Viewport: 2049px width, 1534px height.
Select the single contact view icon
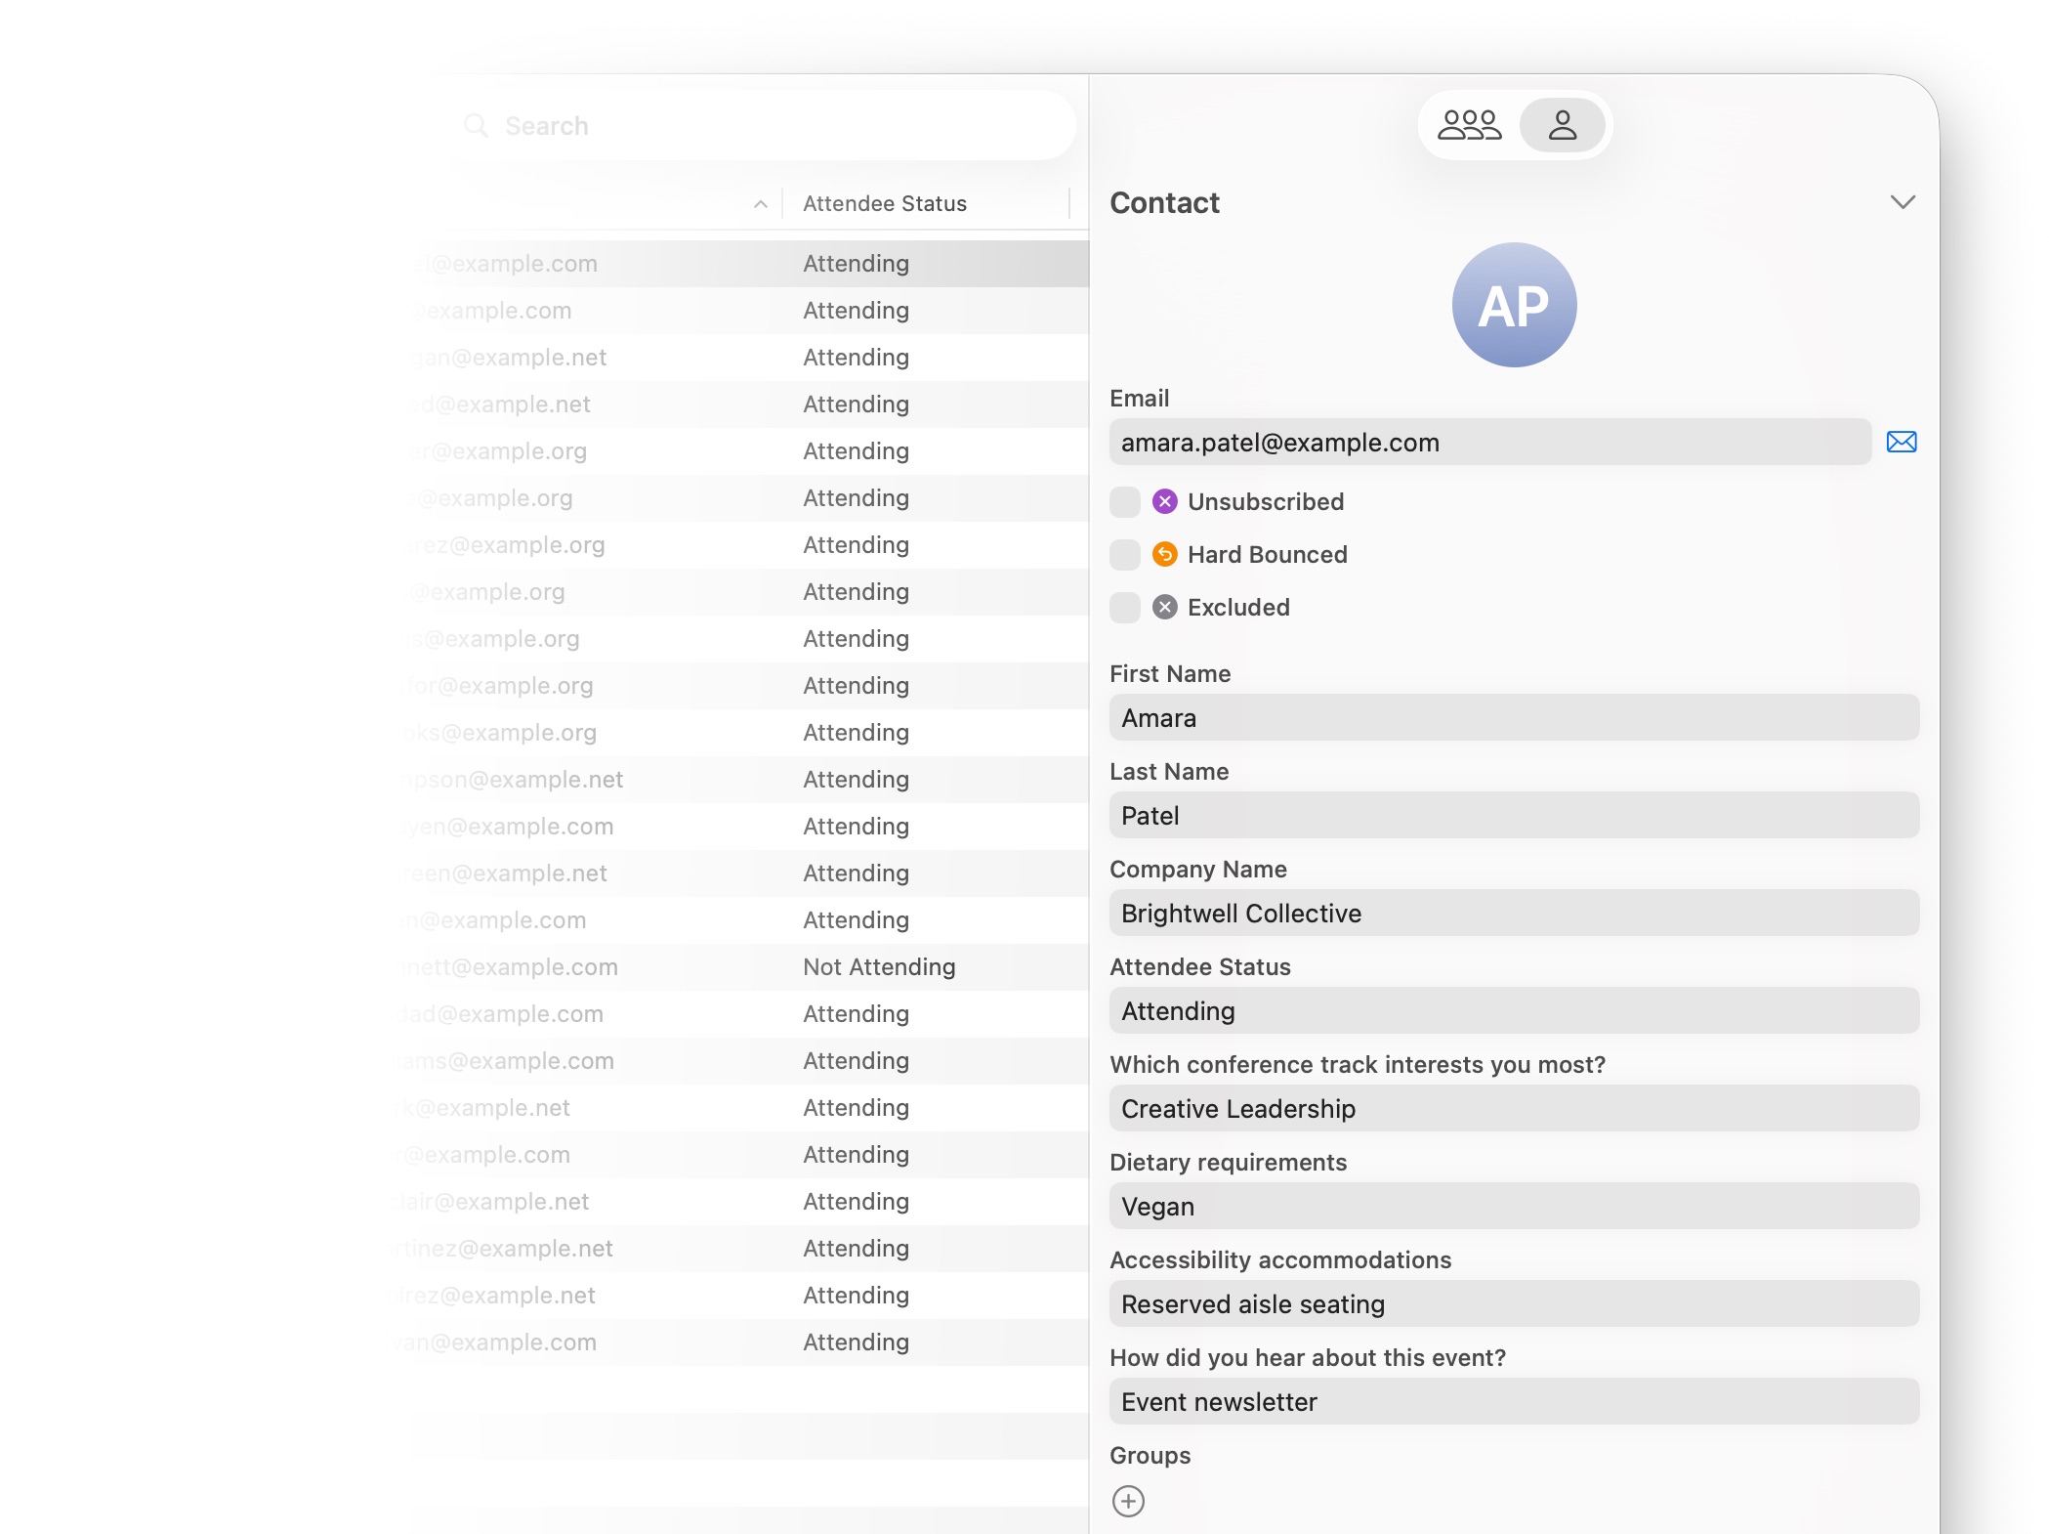coord(1562,125)
